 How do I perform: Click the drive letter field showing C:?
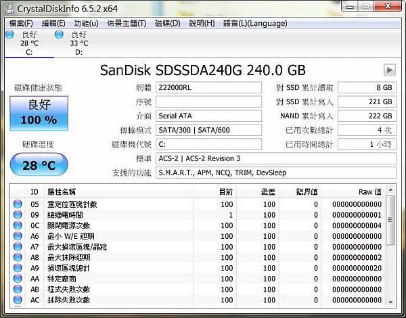(208, 144)
